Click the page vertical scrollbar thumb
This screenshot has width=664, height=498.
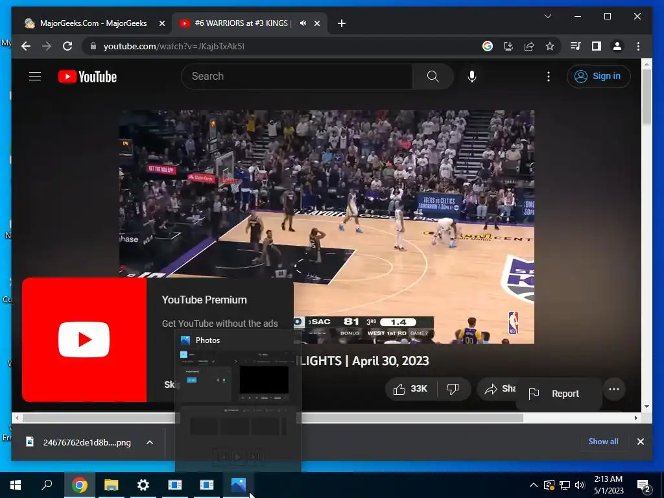point(646,97)
